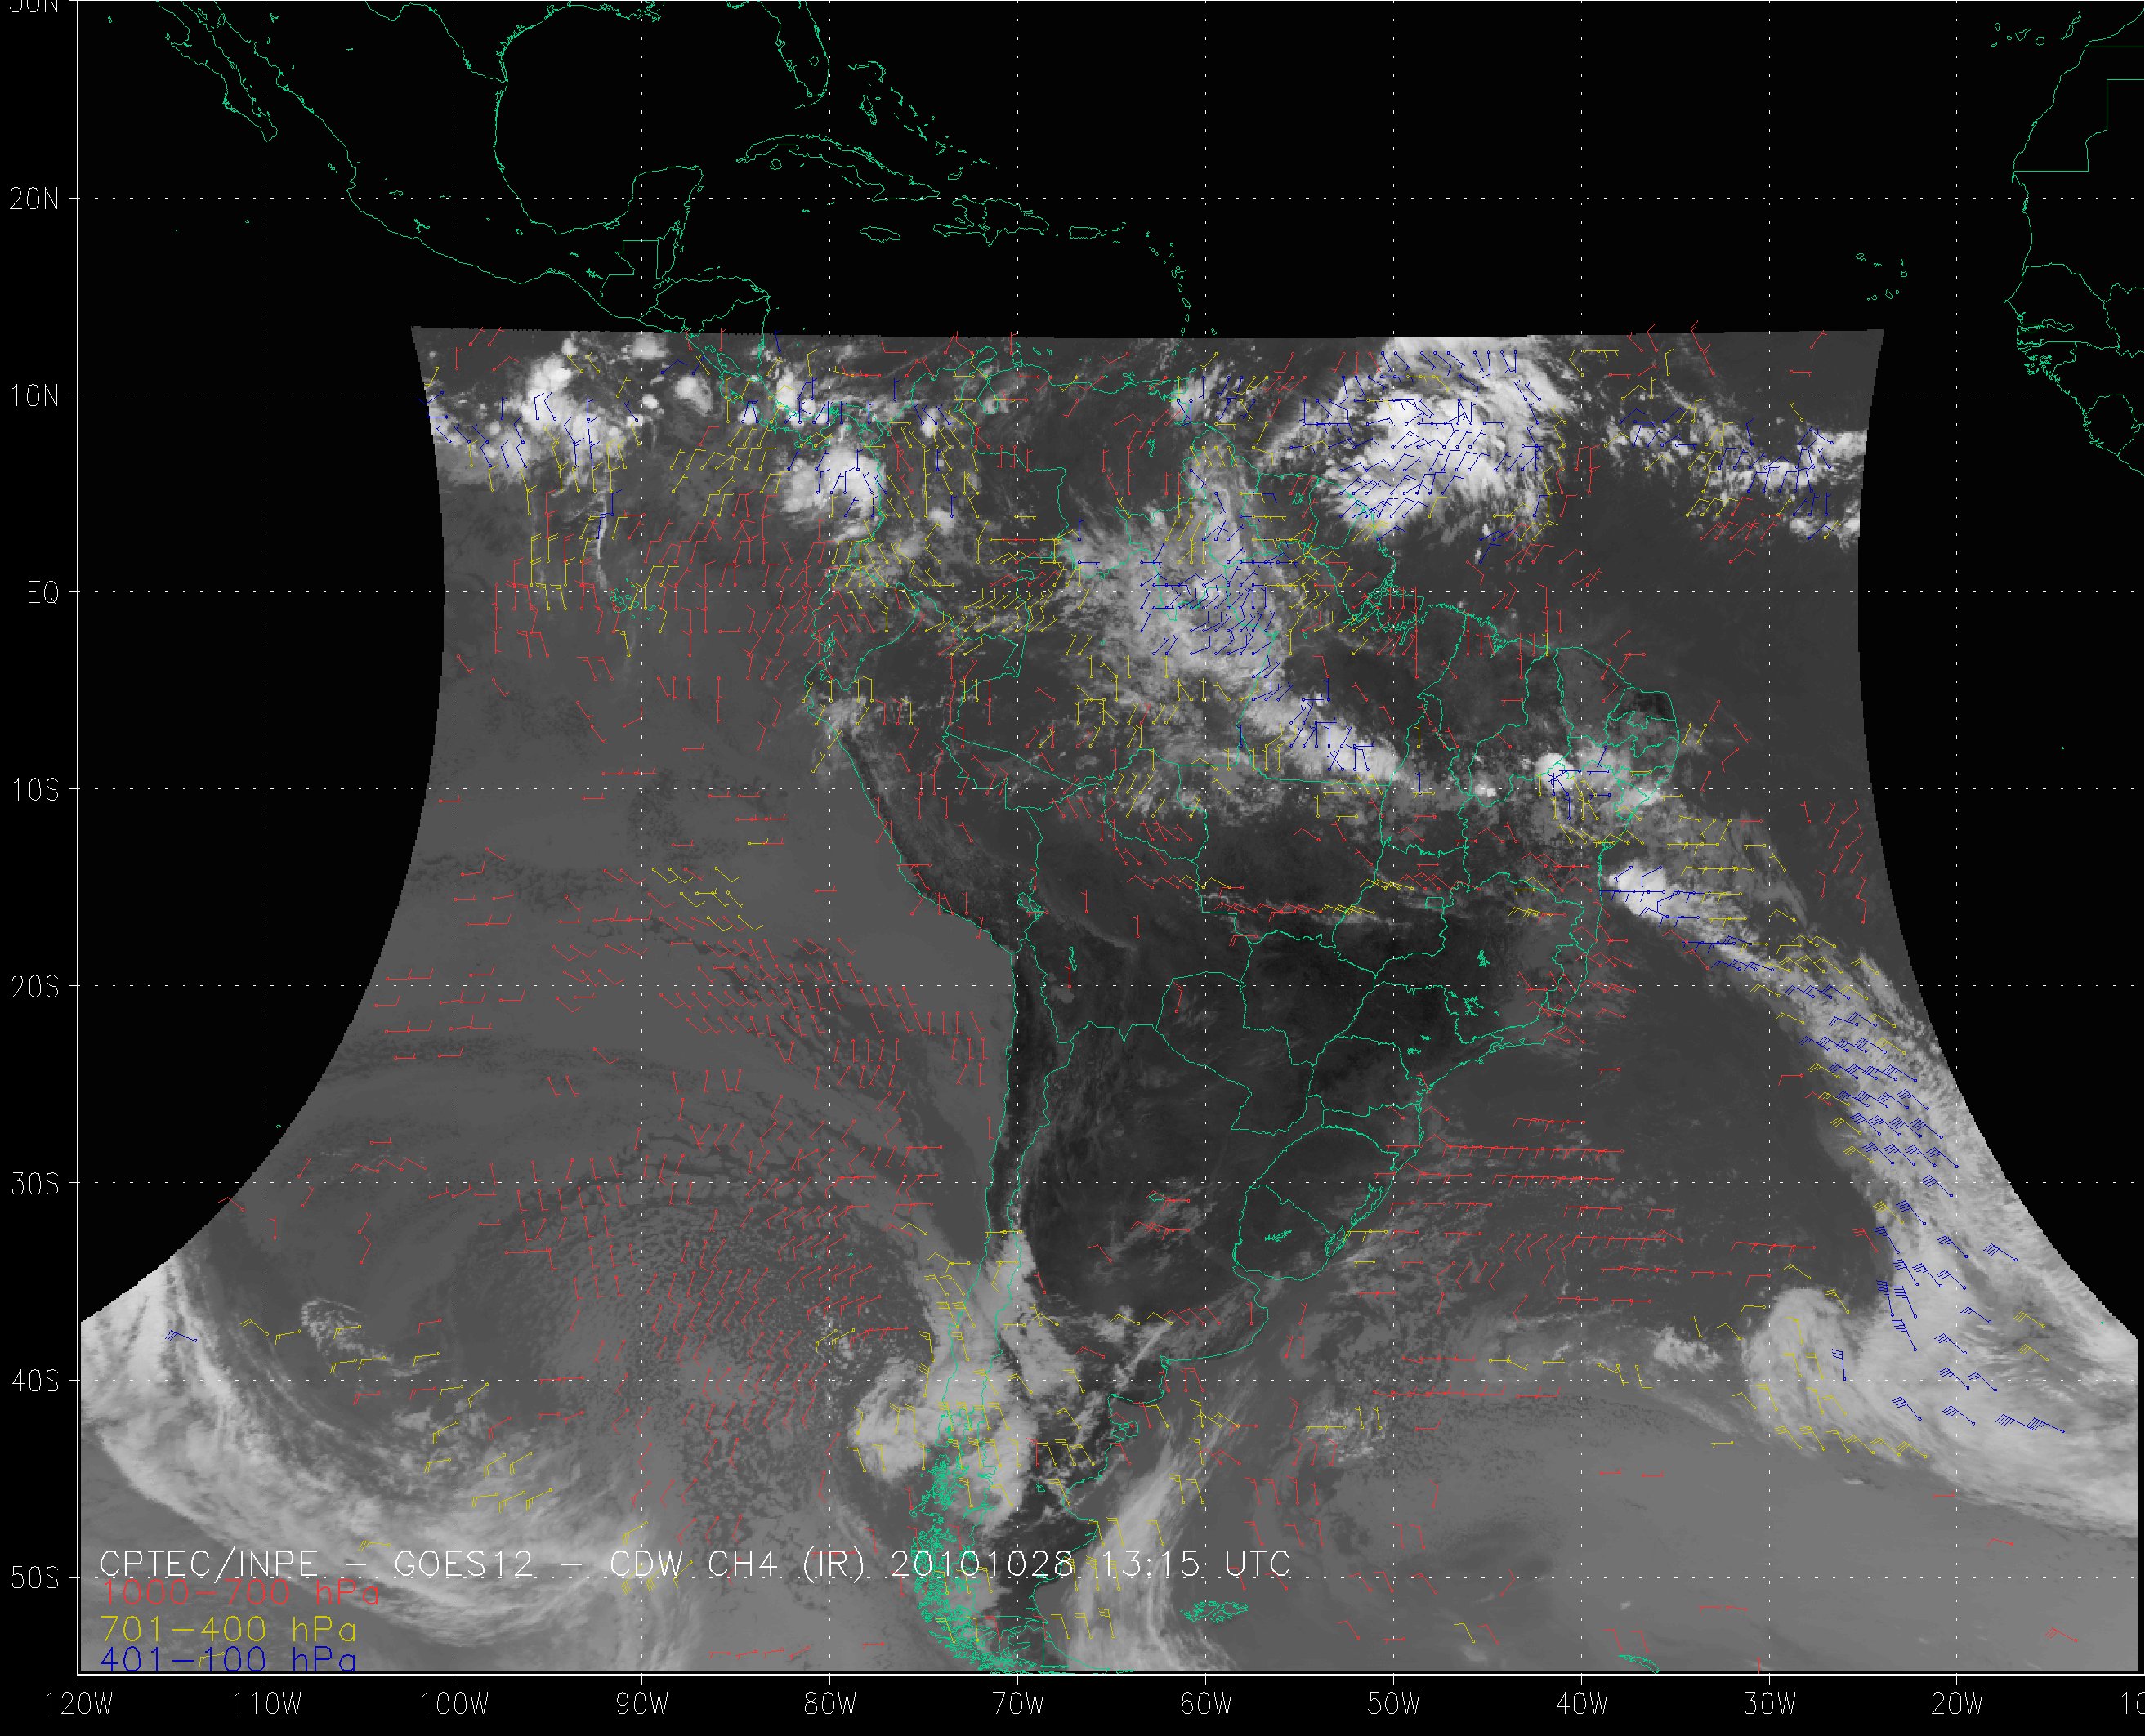The height and width of the screenshot is (1736, 2145).
Task: Click the red 1000-700 hPa legend entry
Action: [239, 1594]
